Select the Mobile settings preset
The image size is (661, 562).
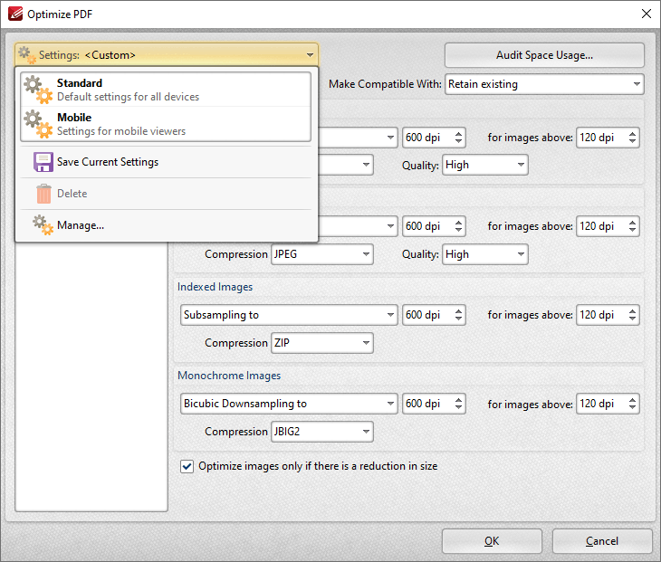[166, 124]
